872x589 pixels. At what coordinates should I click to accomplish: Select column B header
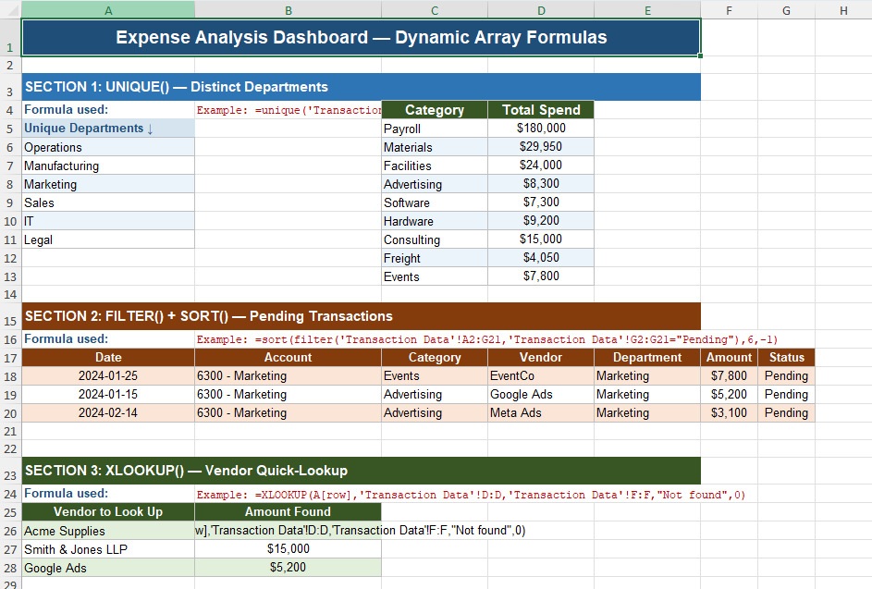click(x=289, y=10)
